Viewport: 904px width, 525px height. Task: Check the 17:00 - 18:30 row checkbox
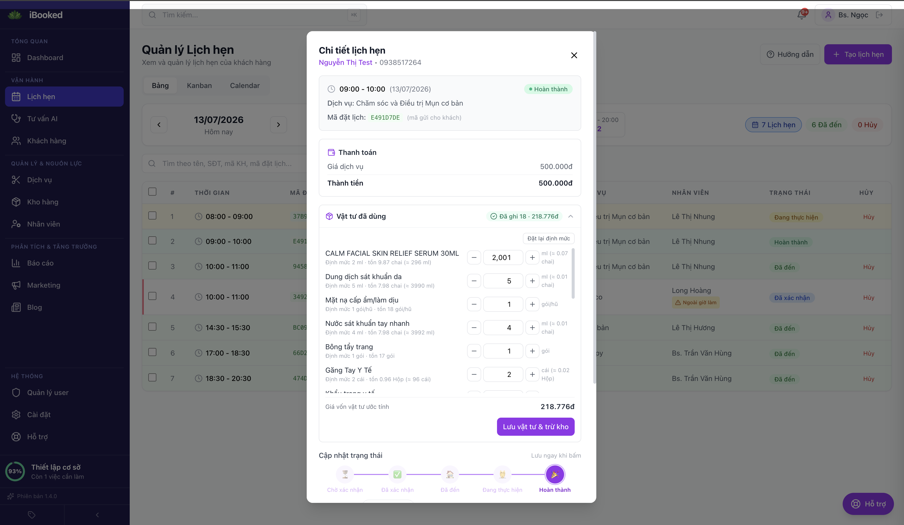coord(152,352)
